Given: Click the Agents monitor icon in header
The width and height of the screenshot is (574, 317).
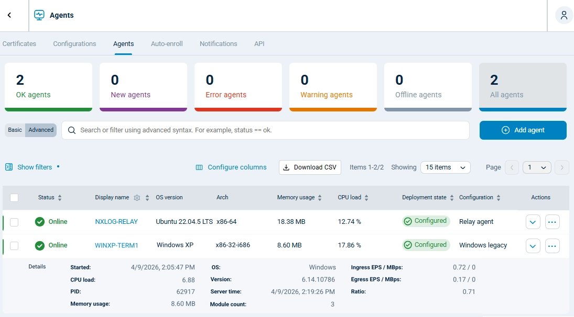Looking at the screenshot, I should pyautogui.click(x=39, y=15).
